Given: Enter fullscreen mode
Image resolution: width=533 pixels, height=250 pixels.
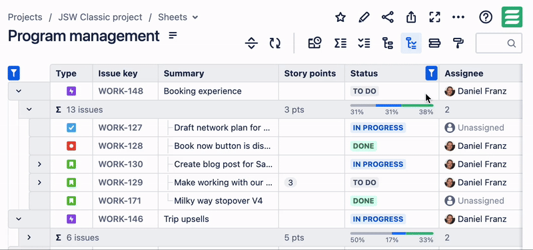Looking at the screenshot, I should (435, 17).
